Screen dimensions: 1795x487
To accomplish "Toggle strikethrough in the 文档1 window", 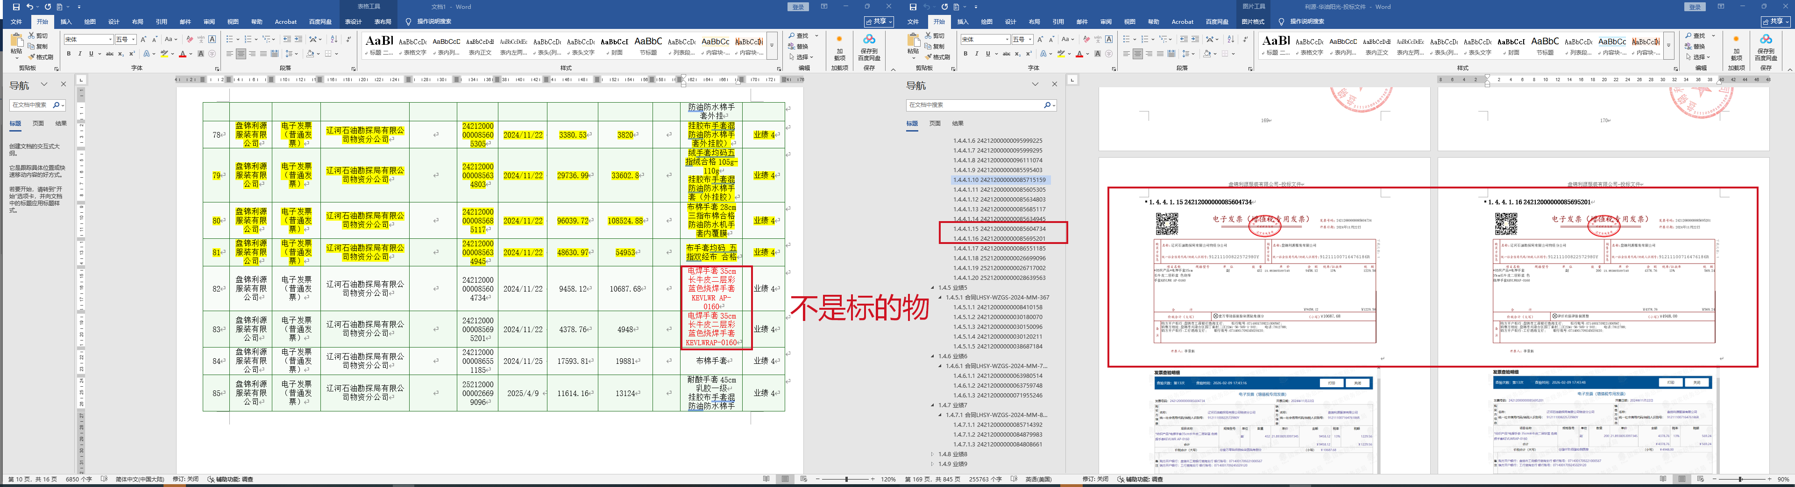I will (x=109, y=54).
